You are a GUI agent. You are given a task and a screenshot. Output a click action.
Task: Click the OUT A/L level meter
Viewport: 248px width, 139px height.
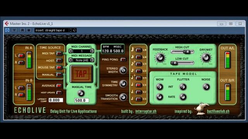227,60
